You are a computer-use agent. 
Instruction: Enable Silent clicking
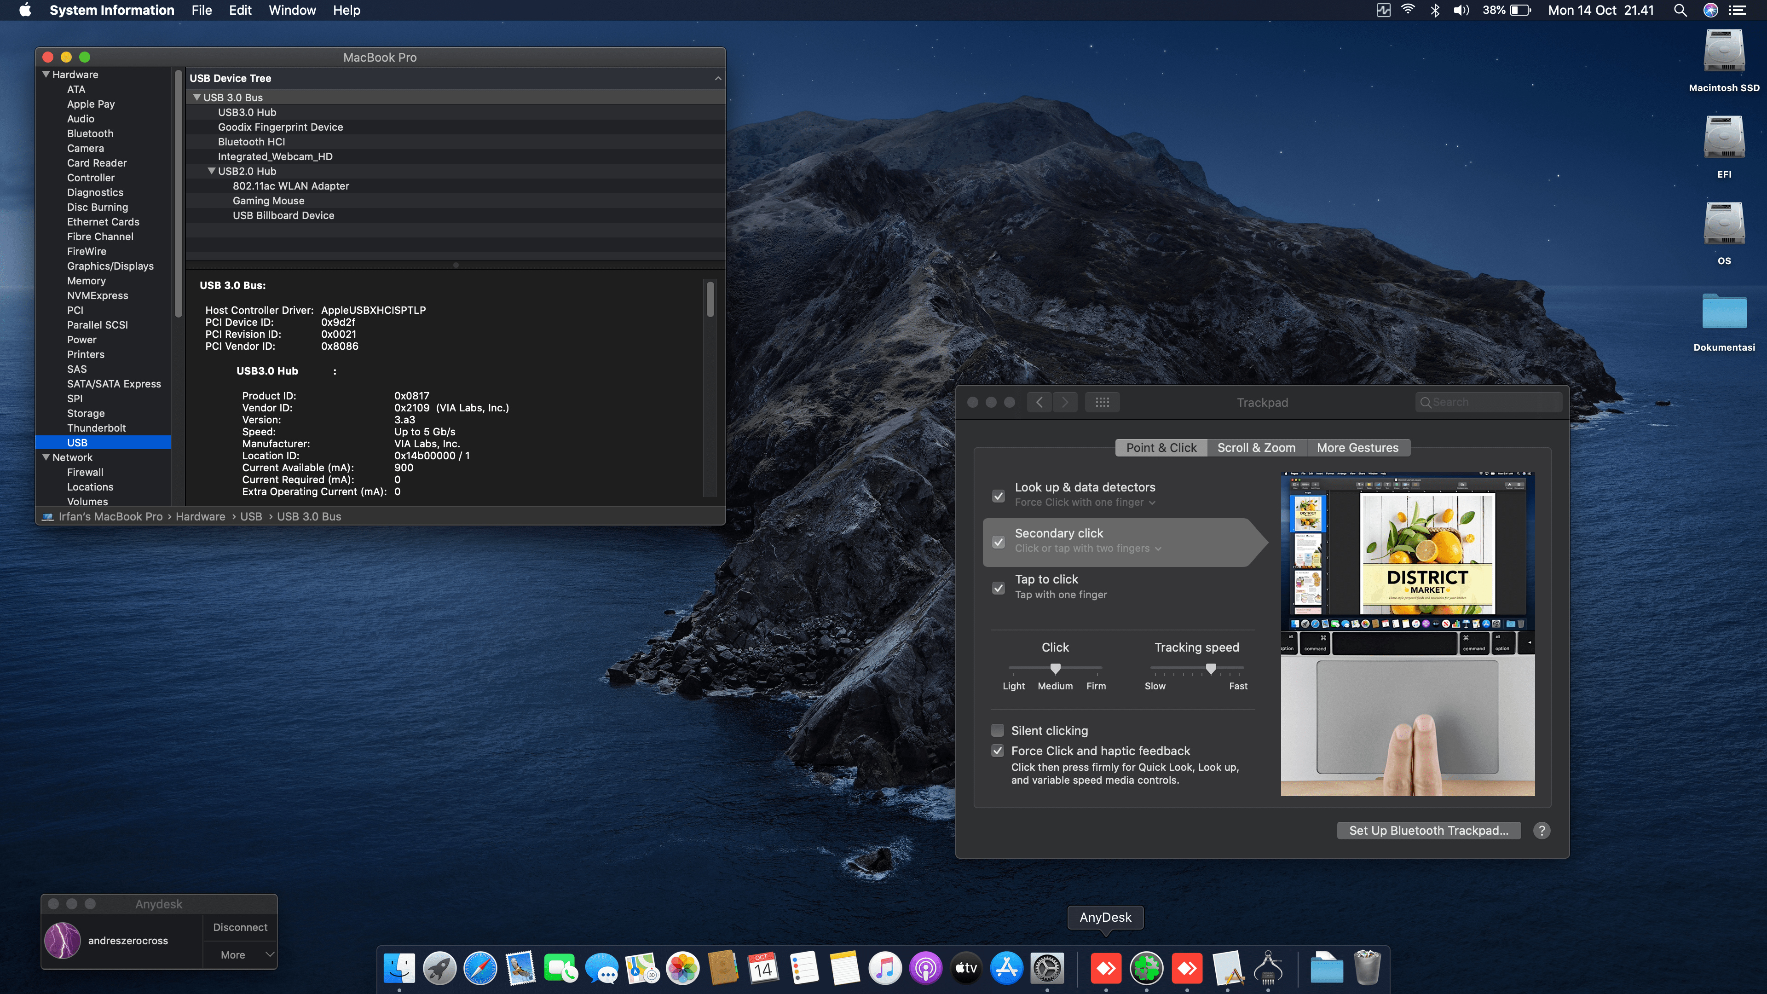[x=998, y=730]
